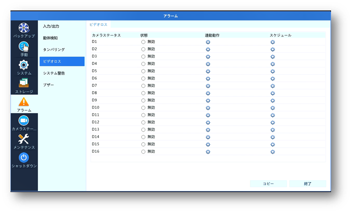The width and height of the screenshot is (352, 213).
Task: Open the カメラステー... camera sidebar icon
Action: (x=24, y=121)
